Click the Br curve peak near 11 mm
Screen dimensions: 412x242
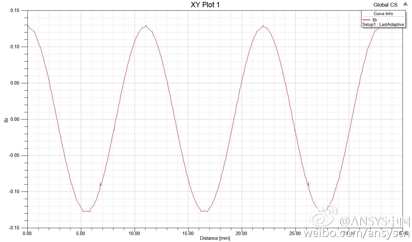[x=145, y=26]
